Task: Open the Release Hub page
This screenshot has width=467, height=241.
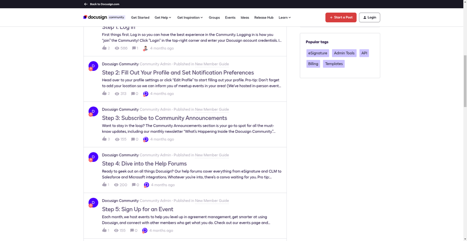Action: point(264,18)
